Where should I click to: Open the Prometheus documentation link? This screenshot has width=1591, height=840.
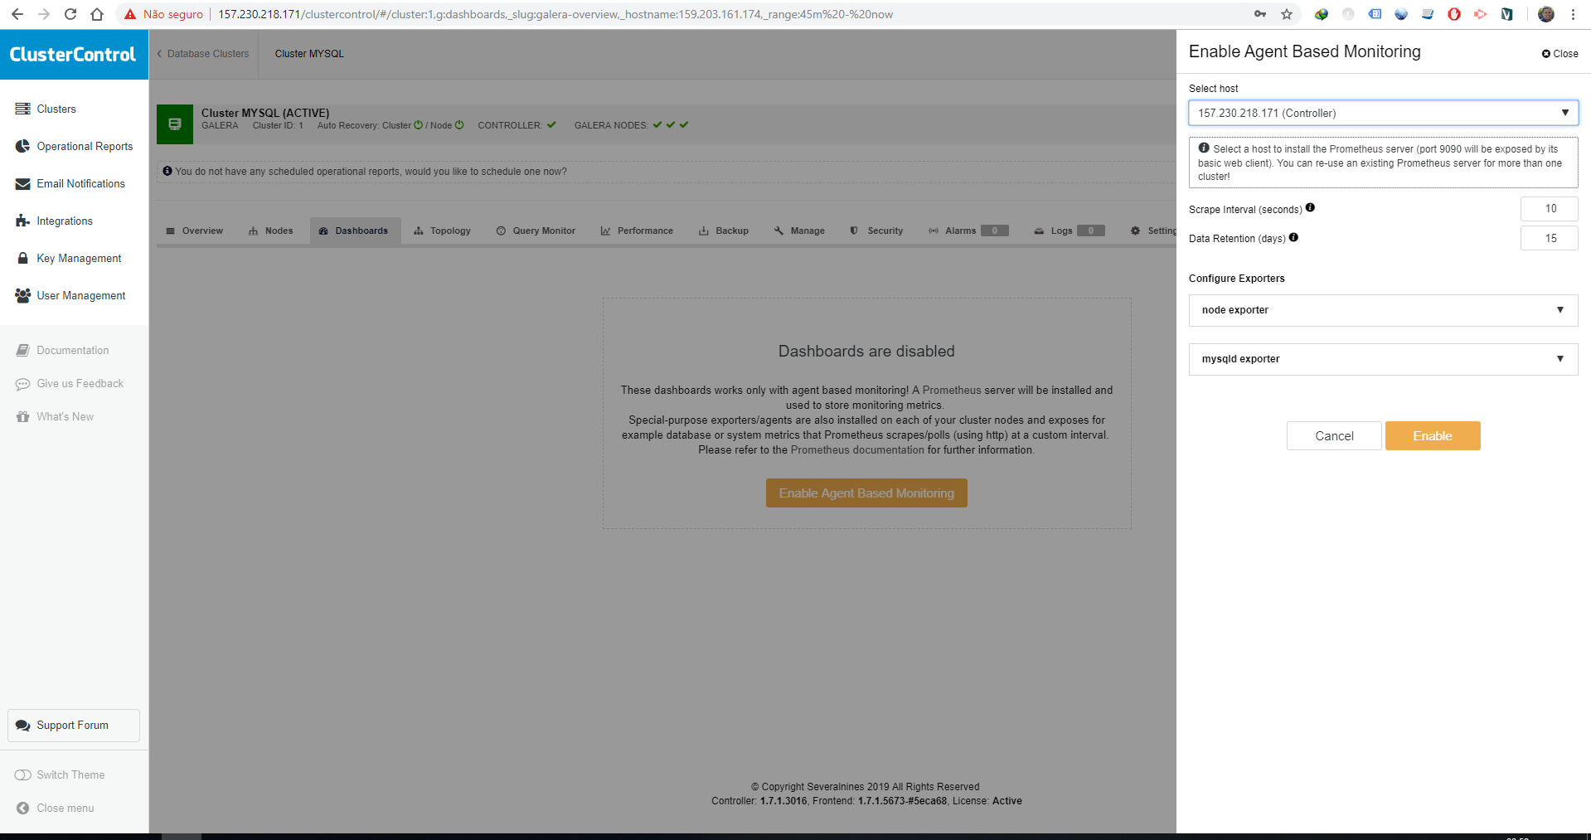pos(857,449)
